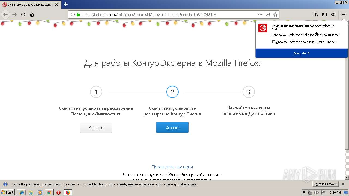Select step 3 circle

point(249,92)
